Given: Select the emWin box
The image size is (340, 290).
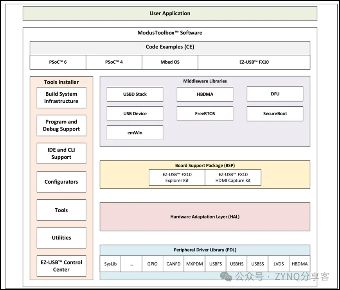Looking at the screenshot, I should [135, 133].
